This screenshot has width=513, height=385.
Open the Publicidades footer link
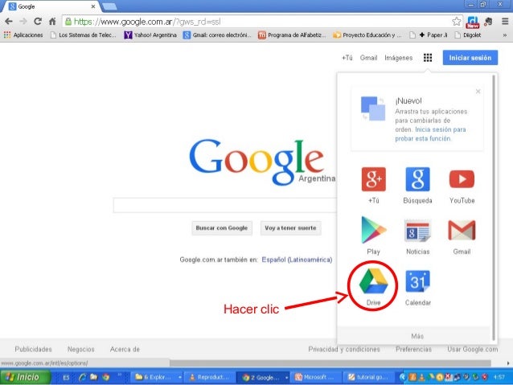point(33,349)
